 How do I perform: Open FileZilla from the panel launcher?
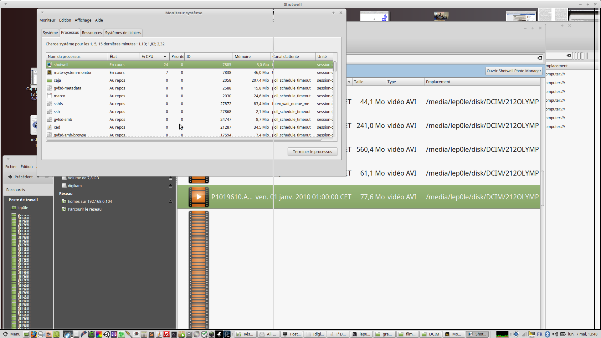pyautogui.click(x=167, y=334)
